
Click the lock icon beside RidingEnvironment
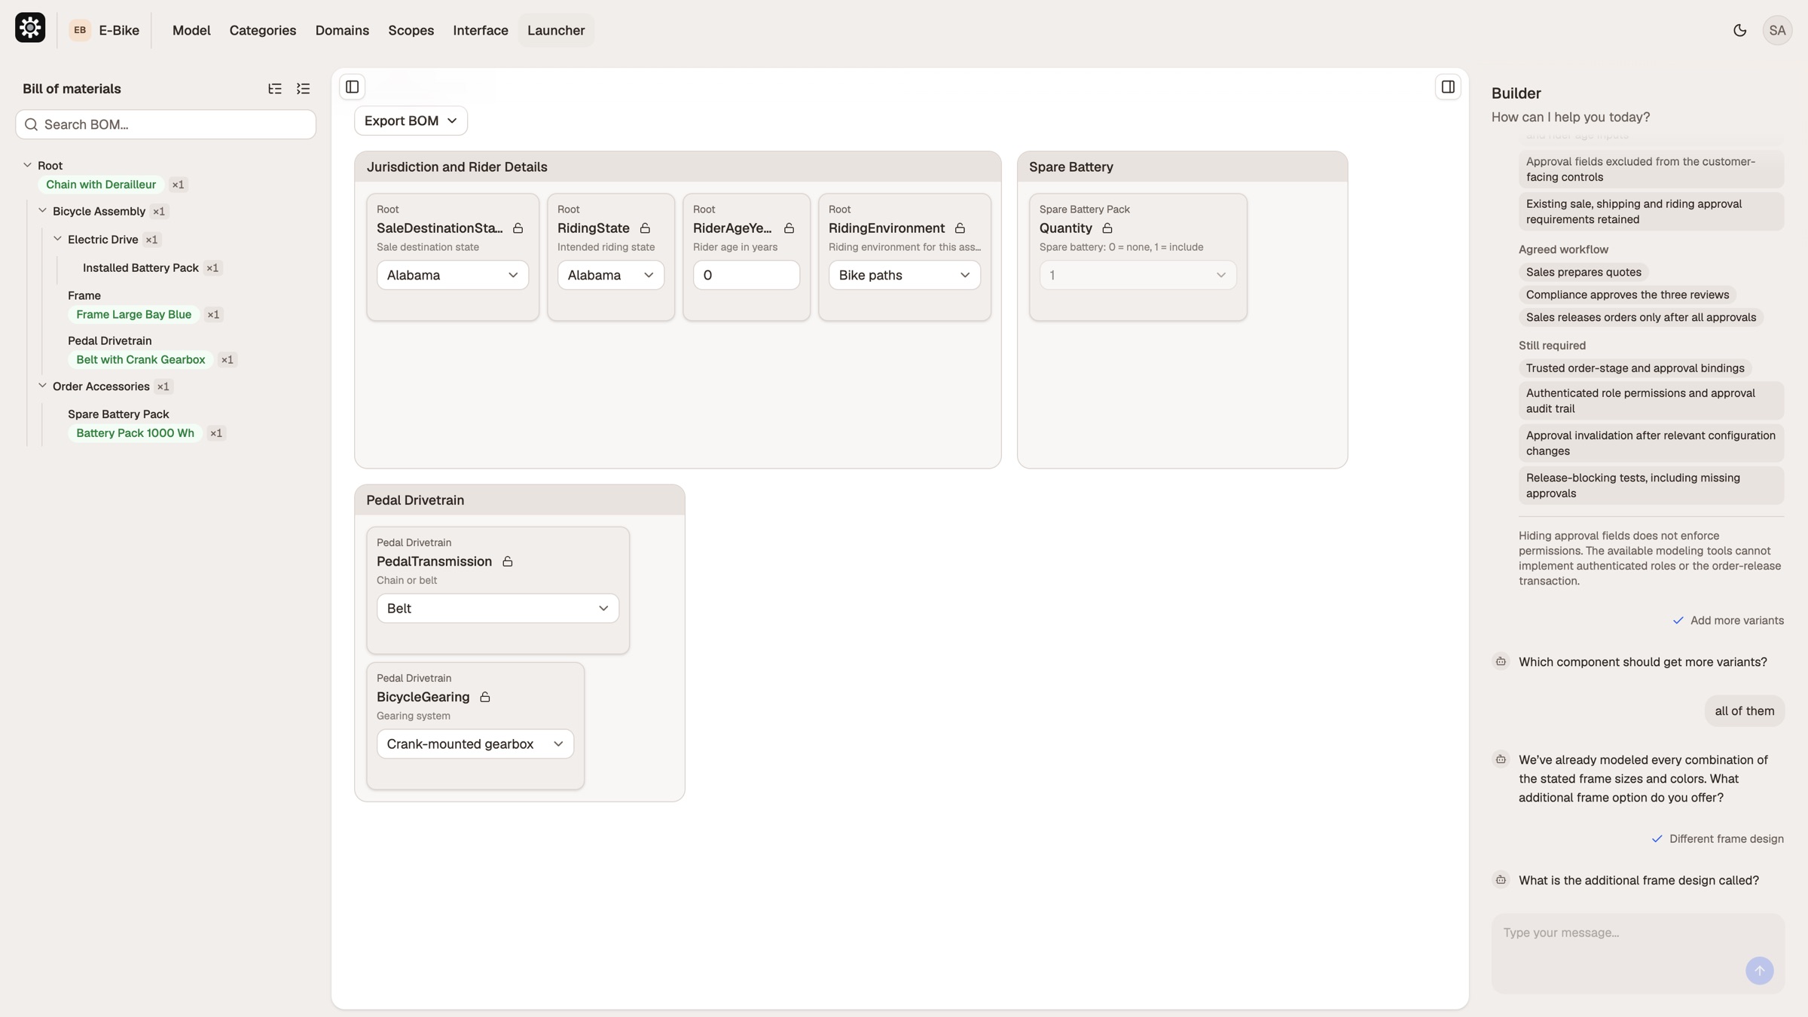[x=960, y=228]
